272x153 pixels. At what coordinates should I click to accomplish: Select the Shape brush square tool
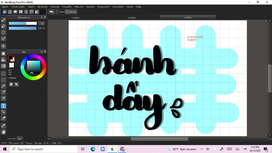[x=3, y=32]
